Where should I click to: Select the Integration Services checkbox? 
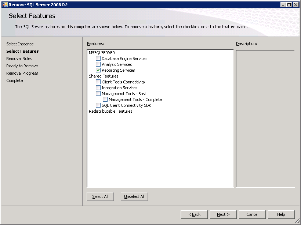click(98, 88)
